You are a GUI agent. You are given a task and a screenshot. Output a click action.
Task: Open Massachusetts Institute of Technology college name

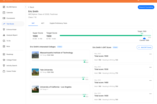57,53
